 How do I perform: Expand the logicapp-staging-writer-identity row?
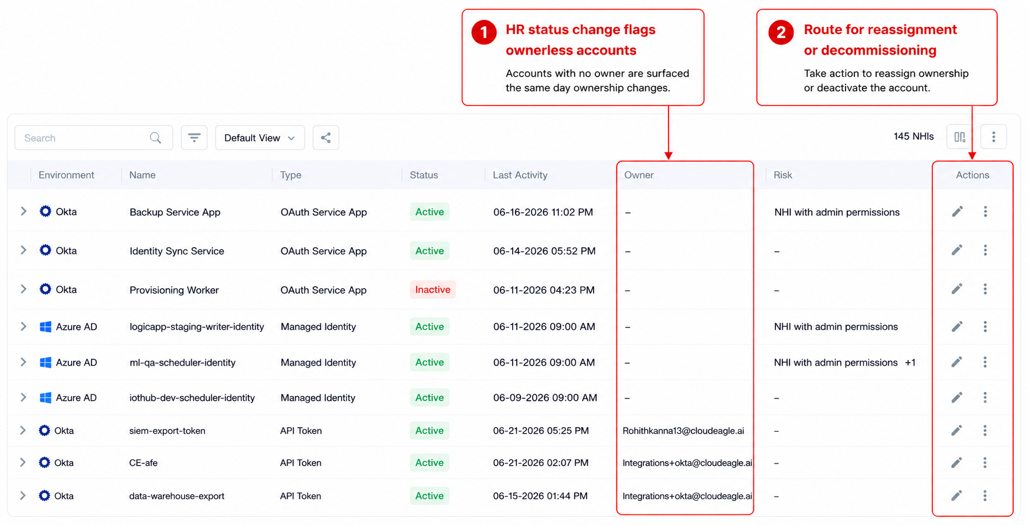(x=23, y=326)
